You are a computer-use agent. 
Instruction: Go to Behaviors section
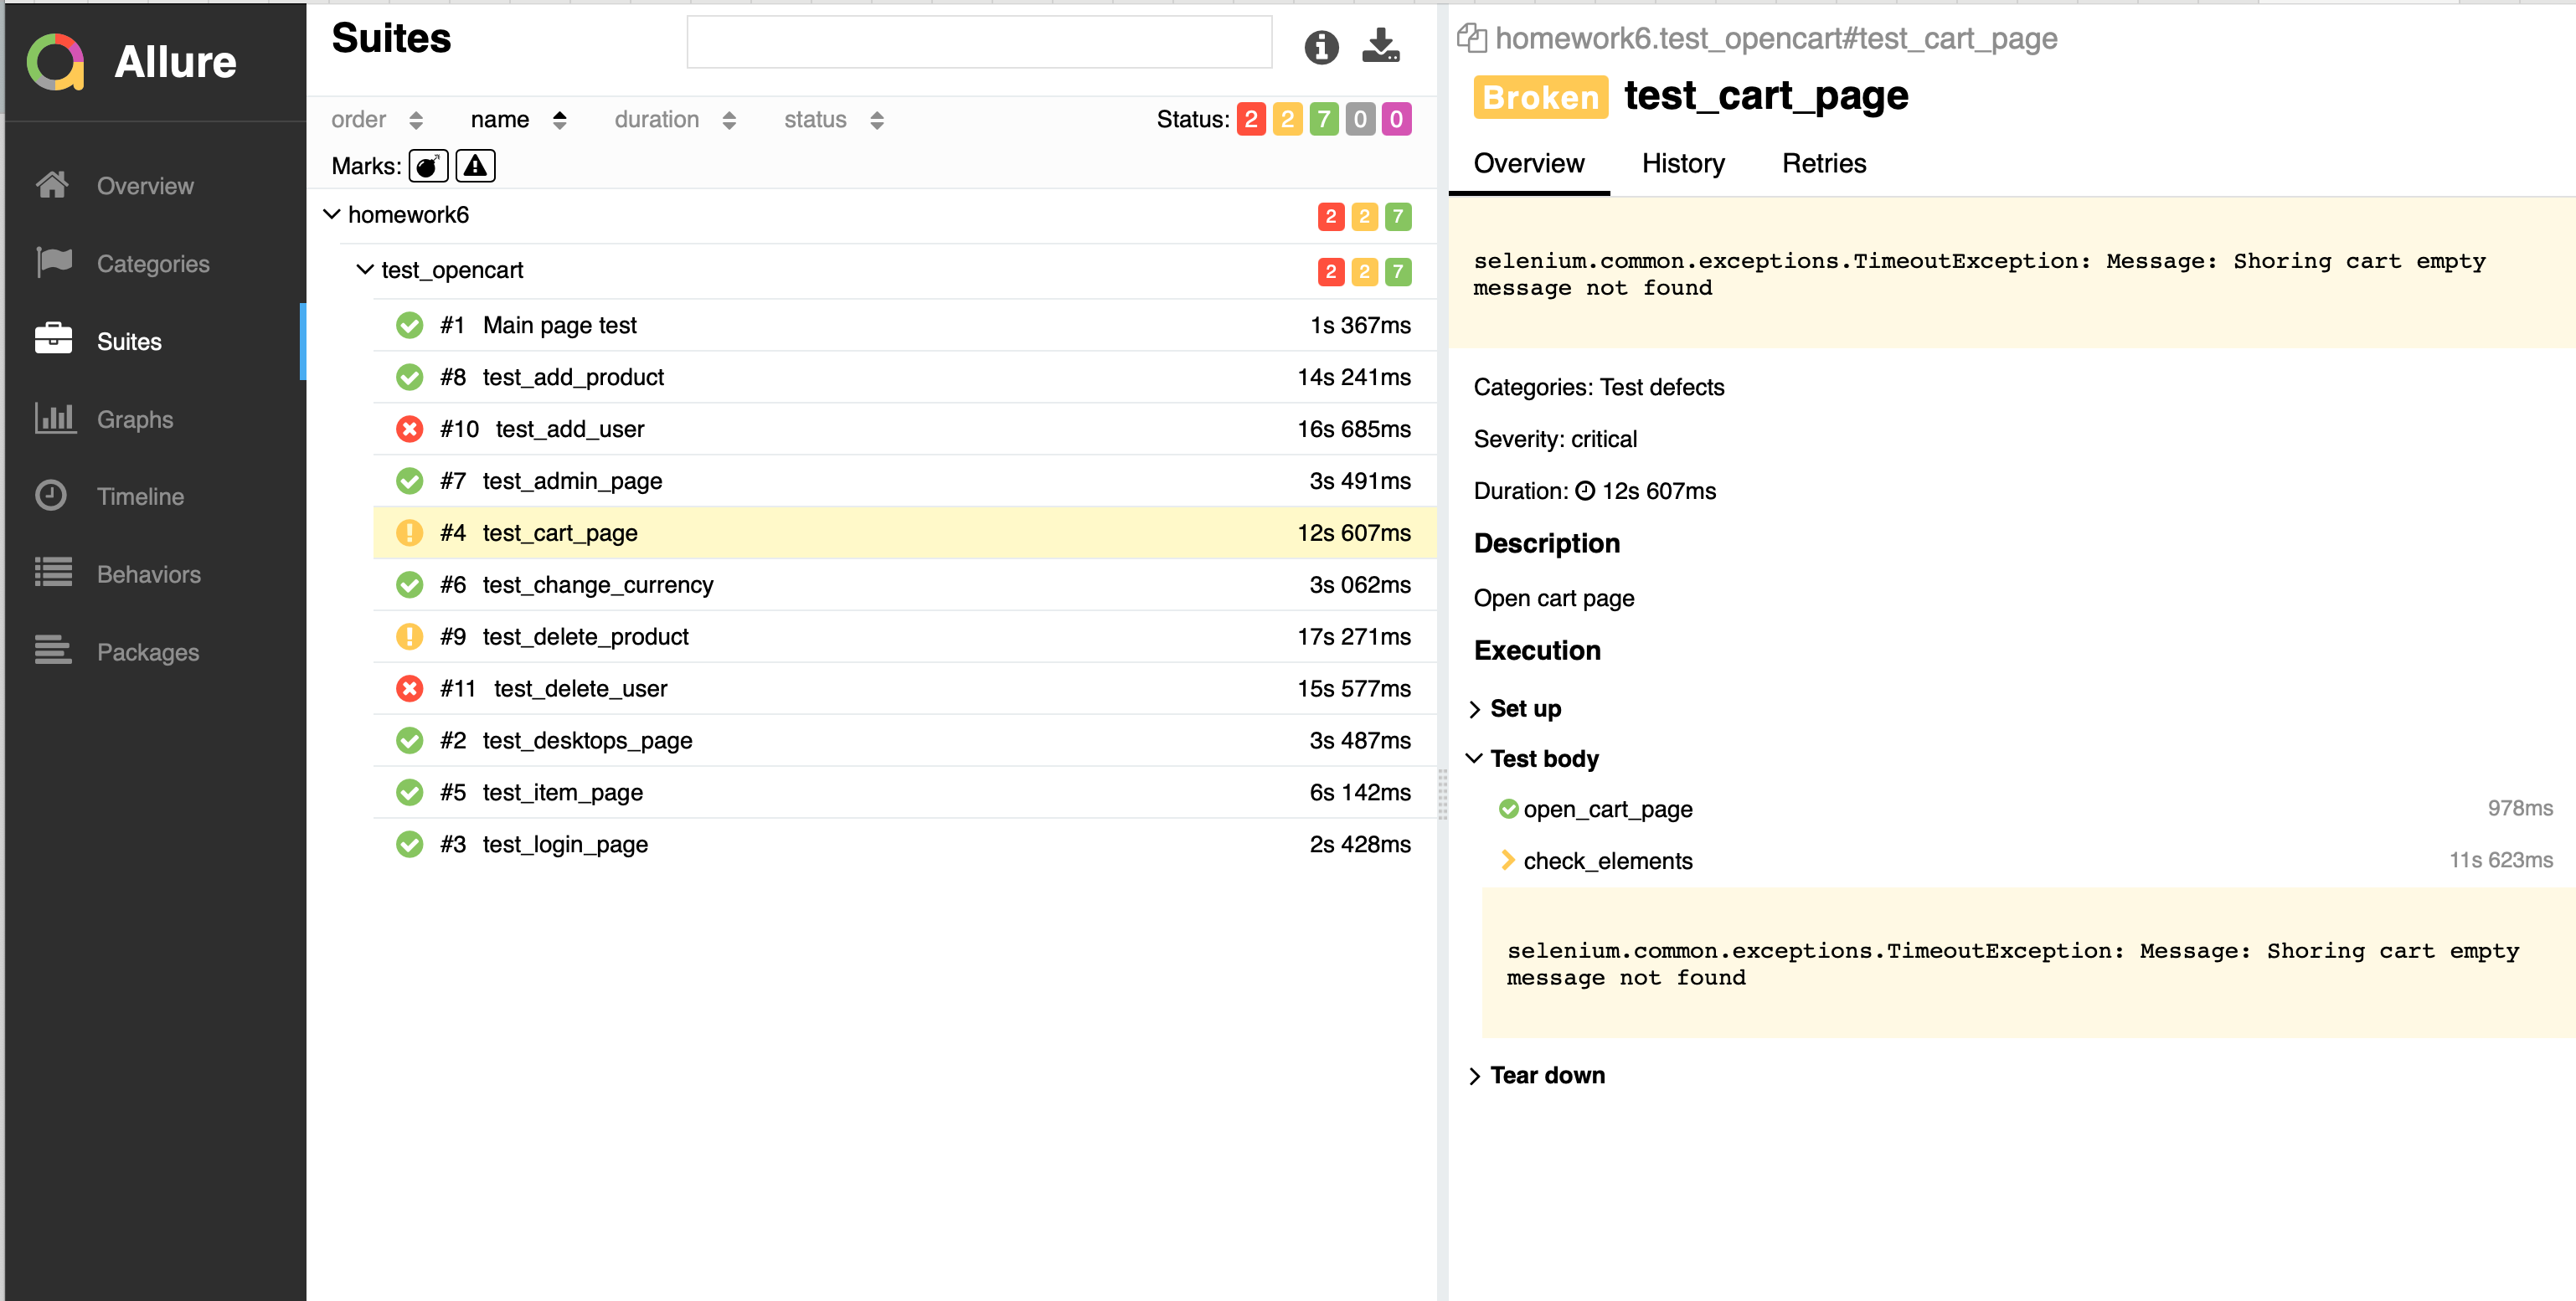point(148,574)
